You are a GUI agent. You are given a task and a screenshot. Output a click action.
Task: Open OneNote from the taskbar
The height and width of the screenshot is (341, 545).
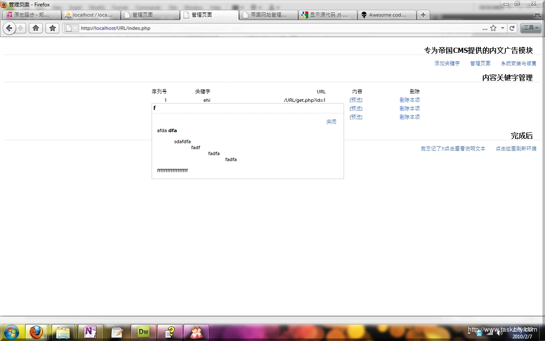(x=90, y=332)
